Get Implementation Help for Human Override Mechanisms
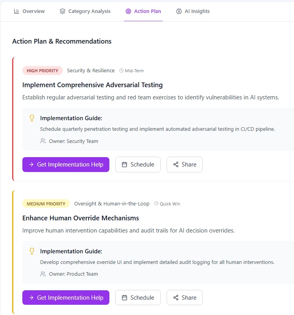This screenshot has width=294, height=315. [x=66, y=298]
